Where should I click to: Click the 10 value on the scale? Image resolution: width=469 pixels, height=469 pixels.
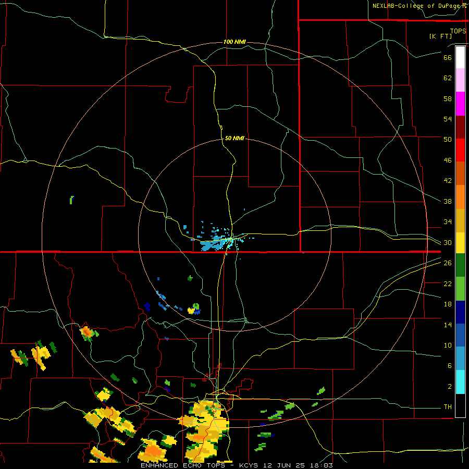pos(448,345)
